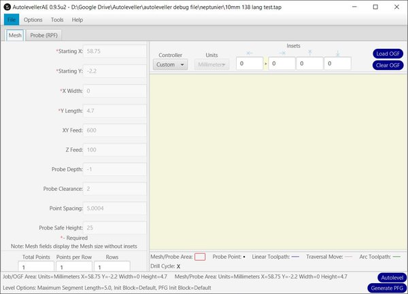Click the Mesh/Probe Area red swatch
The width and height of the screenshot is (408, 294).
pyautogui.click(x=200, y=257)
